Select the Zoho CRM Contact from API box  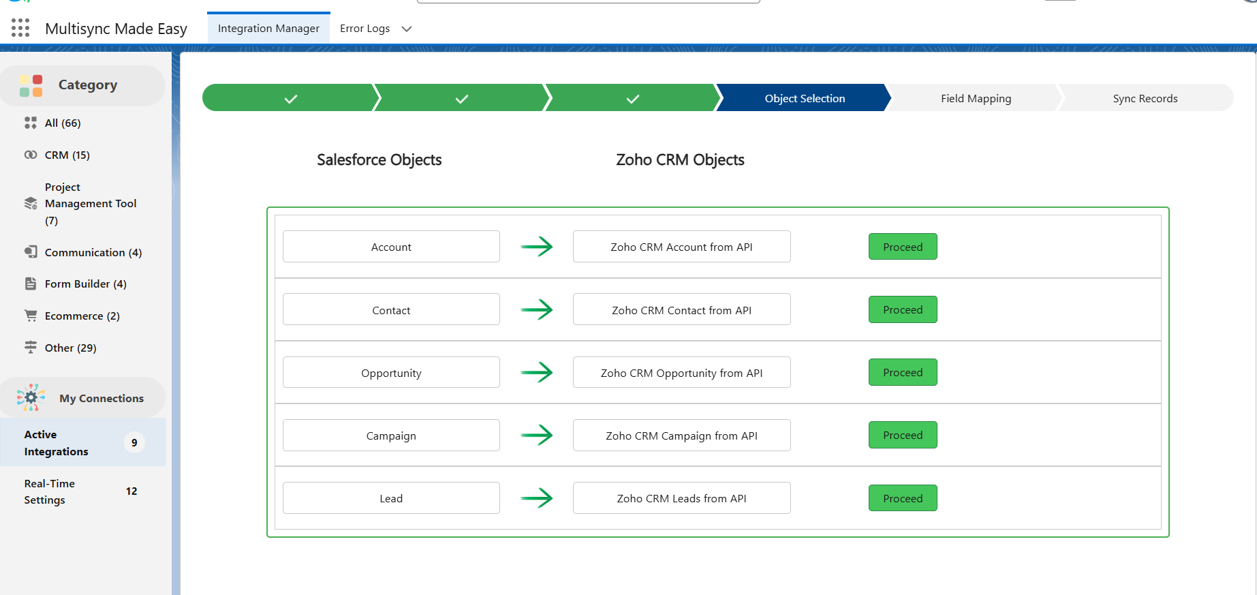click(x=681, y=310)
